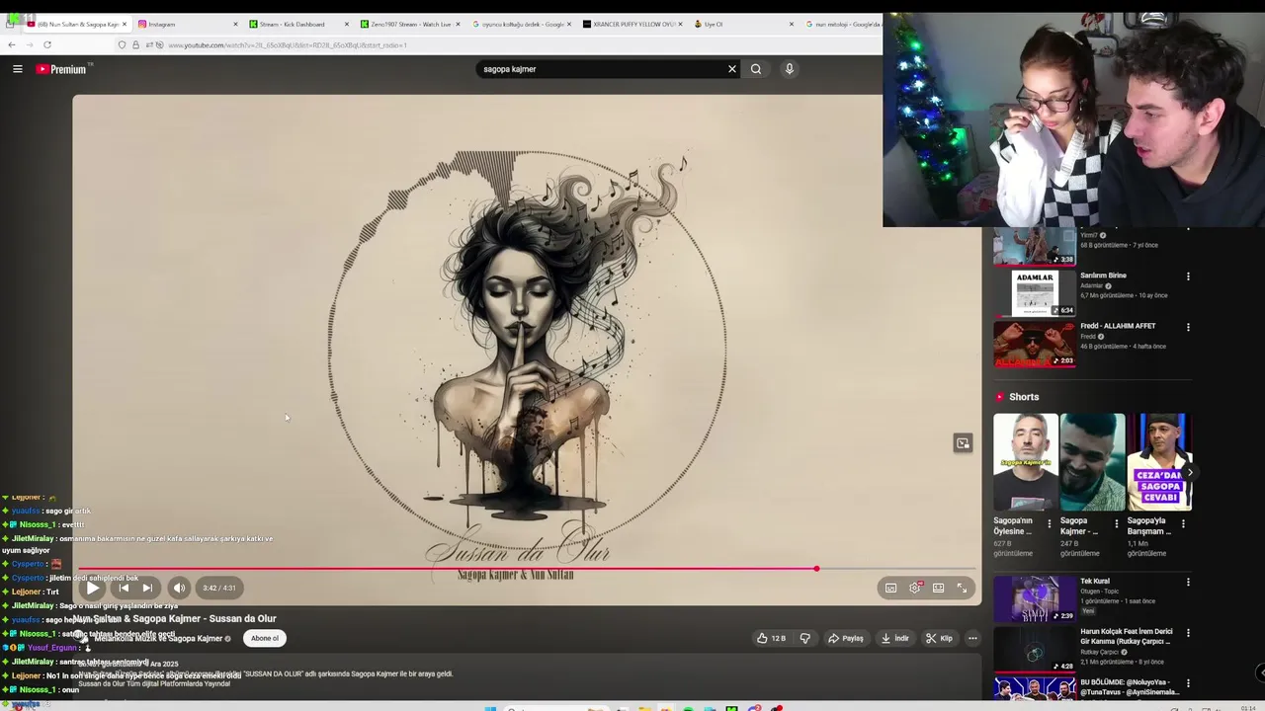1265x711 pixels.
Task: Open options for 'Sagopa'yla Barışmam' Short
Action: click(x=1183, y=524)
